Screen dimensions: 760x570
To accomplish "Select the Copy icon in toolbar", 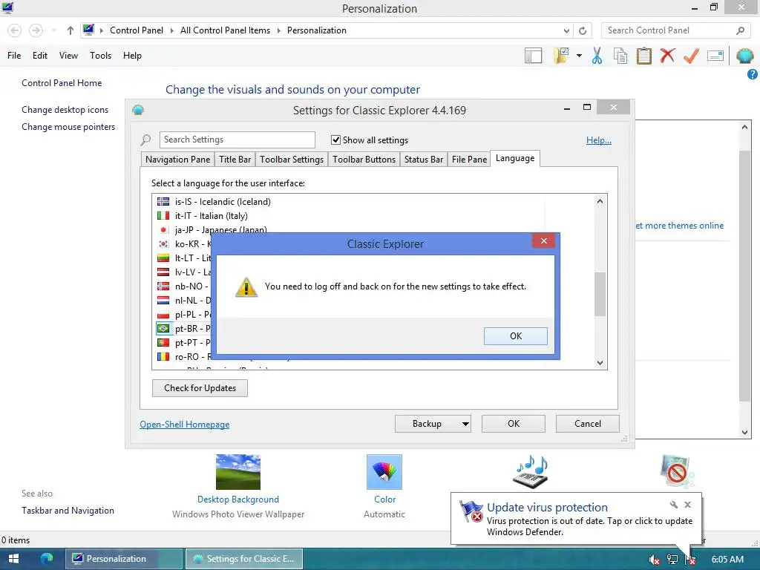I will [x=620, y=56].
